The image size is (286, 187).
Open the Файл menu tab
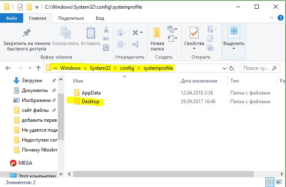pos(12,18)
